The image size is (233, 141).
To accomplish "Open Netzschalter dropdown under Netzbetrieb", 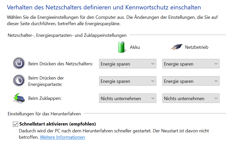I will coord(191,64).
